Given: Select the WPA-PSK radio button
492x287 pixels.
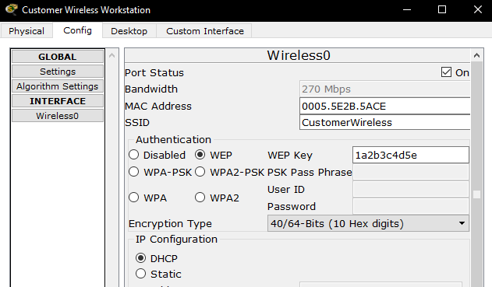Looking at the screenshot, I should click(133, 172).
